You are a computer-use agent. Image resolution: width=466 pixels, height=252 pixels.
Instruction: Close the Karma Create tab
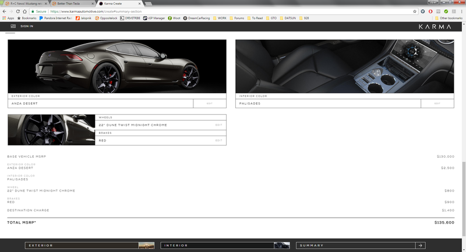click(139, 3)
